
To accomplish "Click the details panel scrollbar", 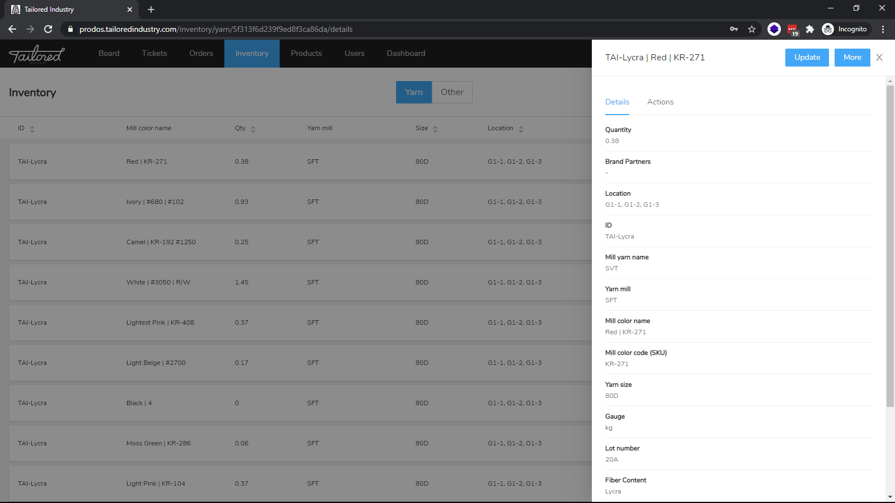I will [890, 246].
